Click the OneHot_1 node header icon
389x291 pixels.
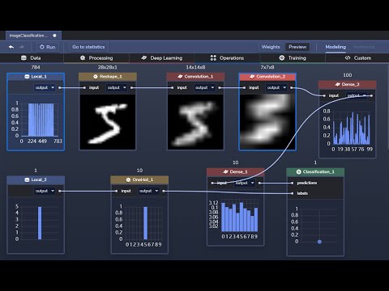(128, 179)
